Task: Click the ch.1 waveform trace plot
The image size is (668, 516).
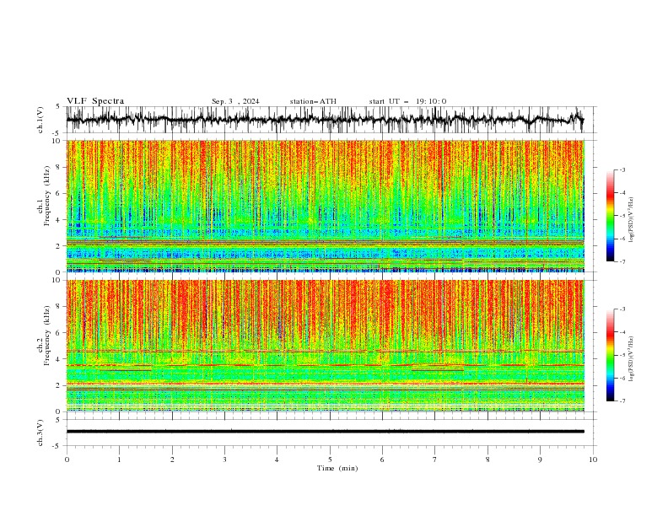Action: 325,120
